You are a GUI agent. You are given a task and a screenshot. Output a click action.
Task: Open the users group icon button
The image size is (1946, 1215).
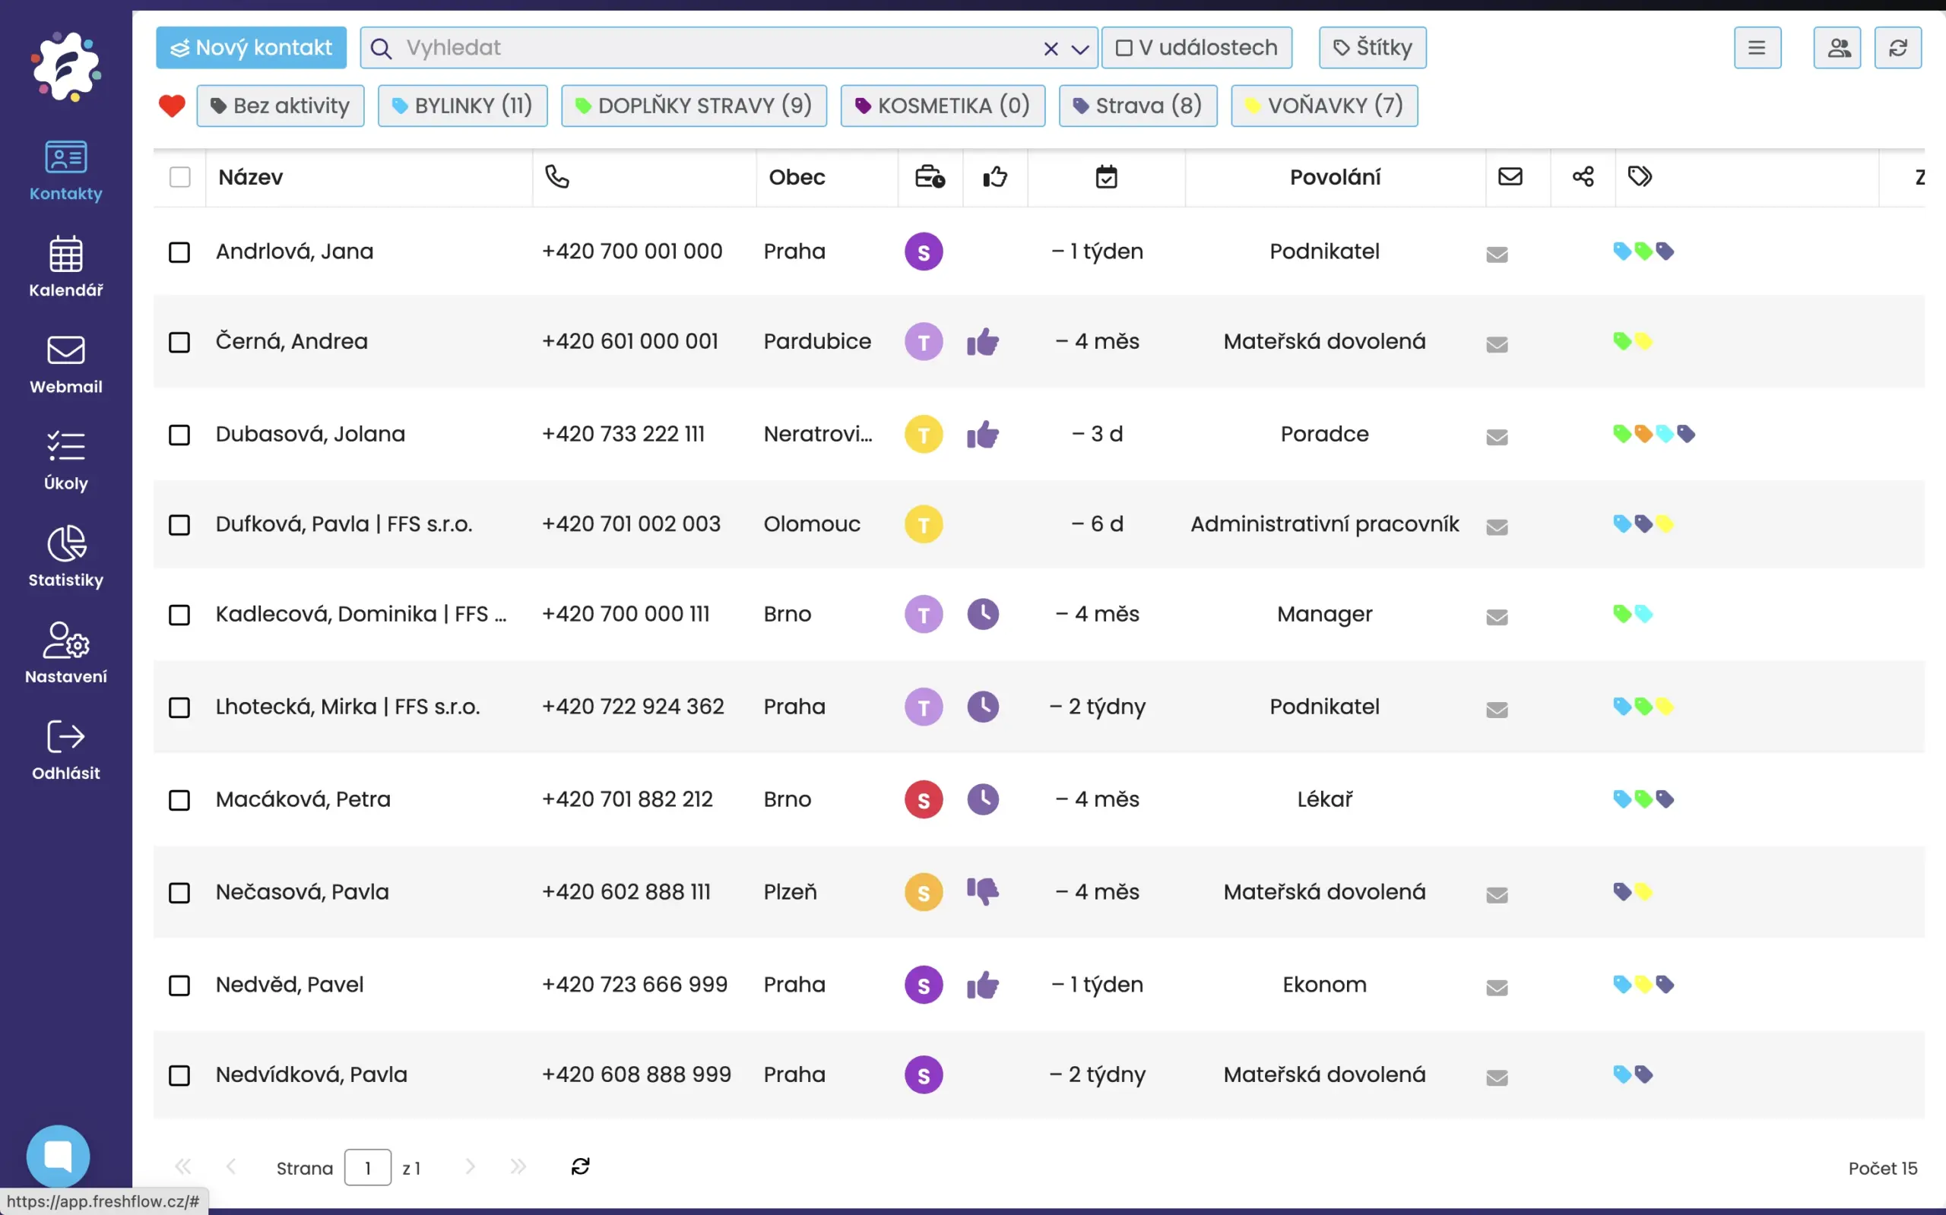(x=1837, y=48)
